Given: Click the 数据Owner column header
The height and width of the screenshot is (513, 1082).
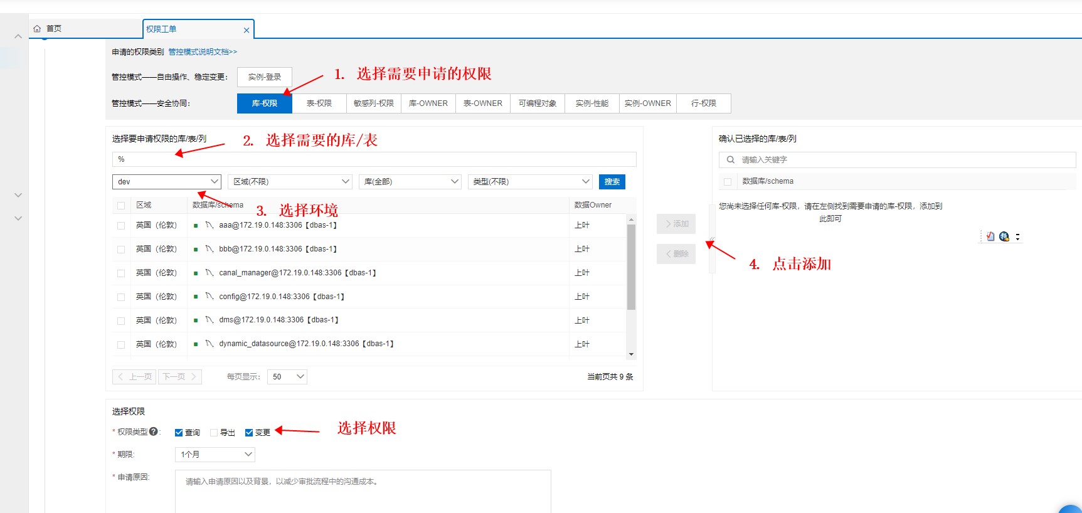Looking at the screenshot, I should click(593, 205).
